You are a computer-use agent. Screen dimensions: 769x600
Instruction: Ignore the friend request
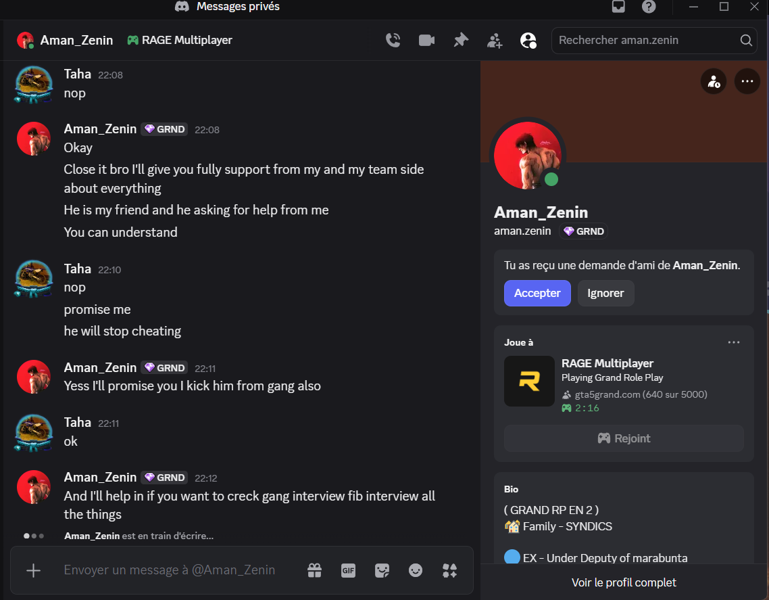click(x=605, y=293)
